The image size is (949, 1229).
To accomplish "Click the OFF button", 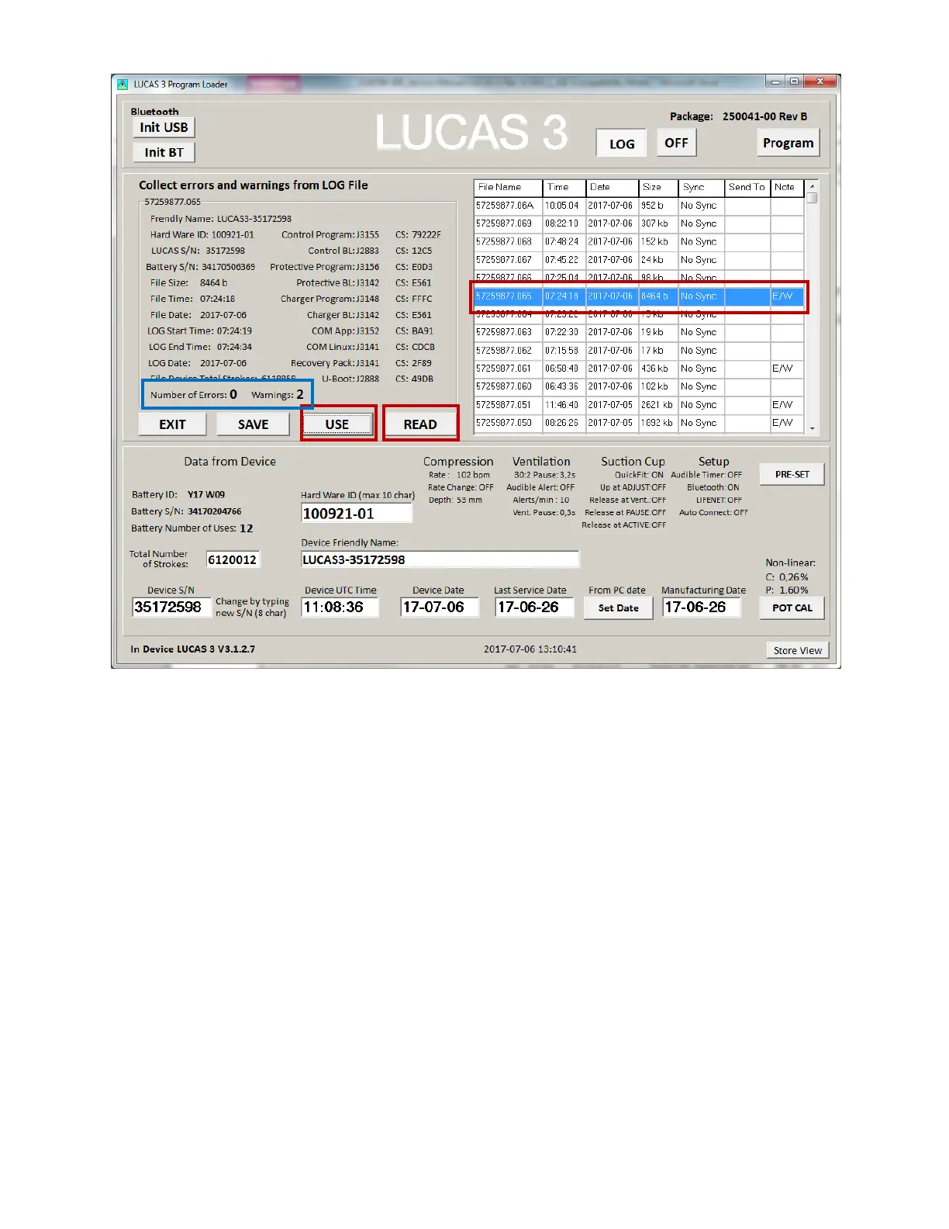I will point(676,143).
